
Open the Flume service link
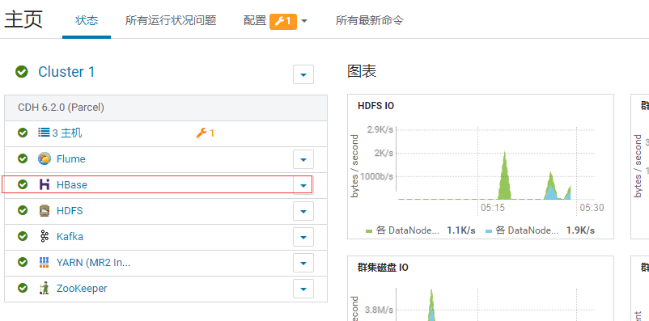[70, 158]
